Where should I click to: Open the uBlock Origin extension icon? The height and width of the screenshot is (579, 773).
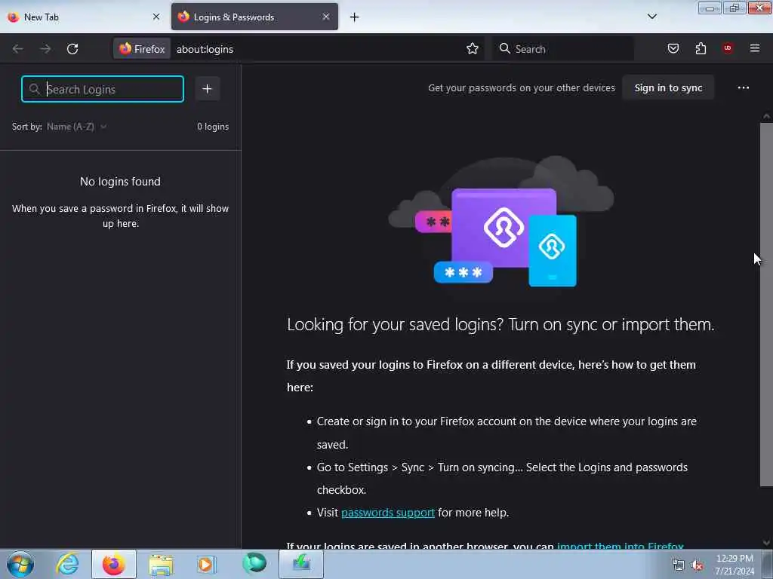[728, 48]
